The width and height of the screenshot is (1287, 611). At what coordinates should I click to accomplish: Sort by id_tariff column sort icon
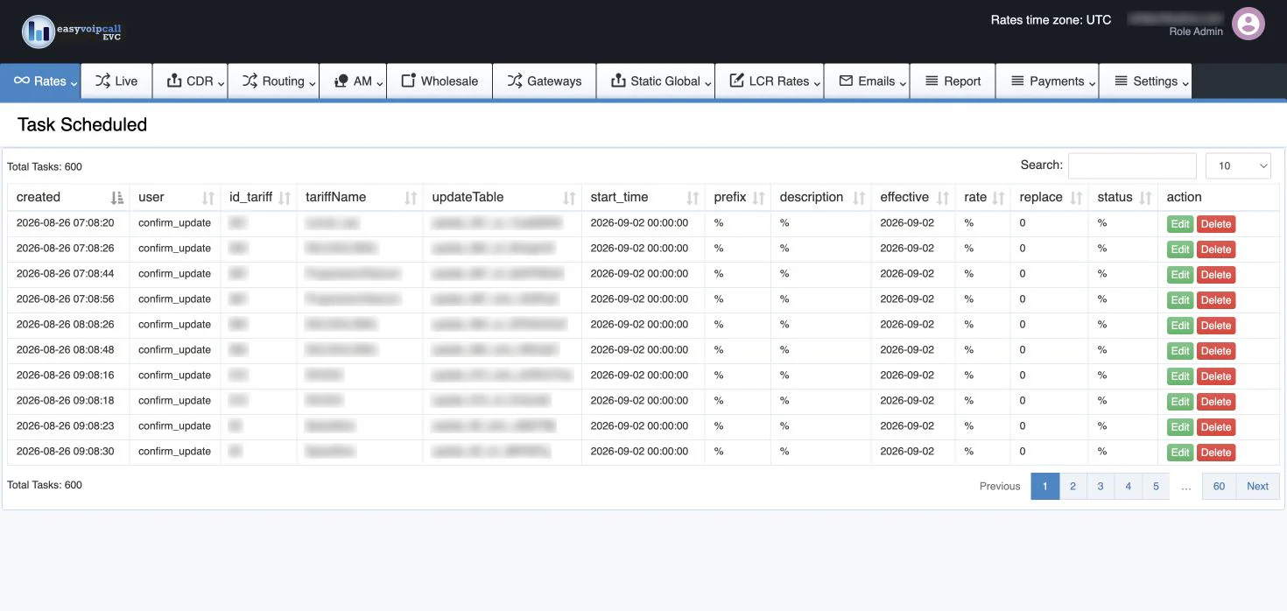pyautogui.click(x=285, y=198)
